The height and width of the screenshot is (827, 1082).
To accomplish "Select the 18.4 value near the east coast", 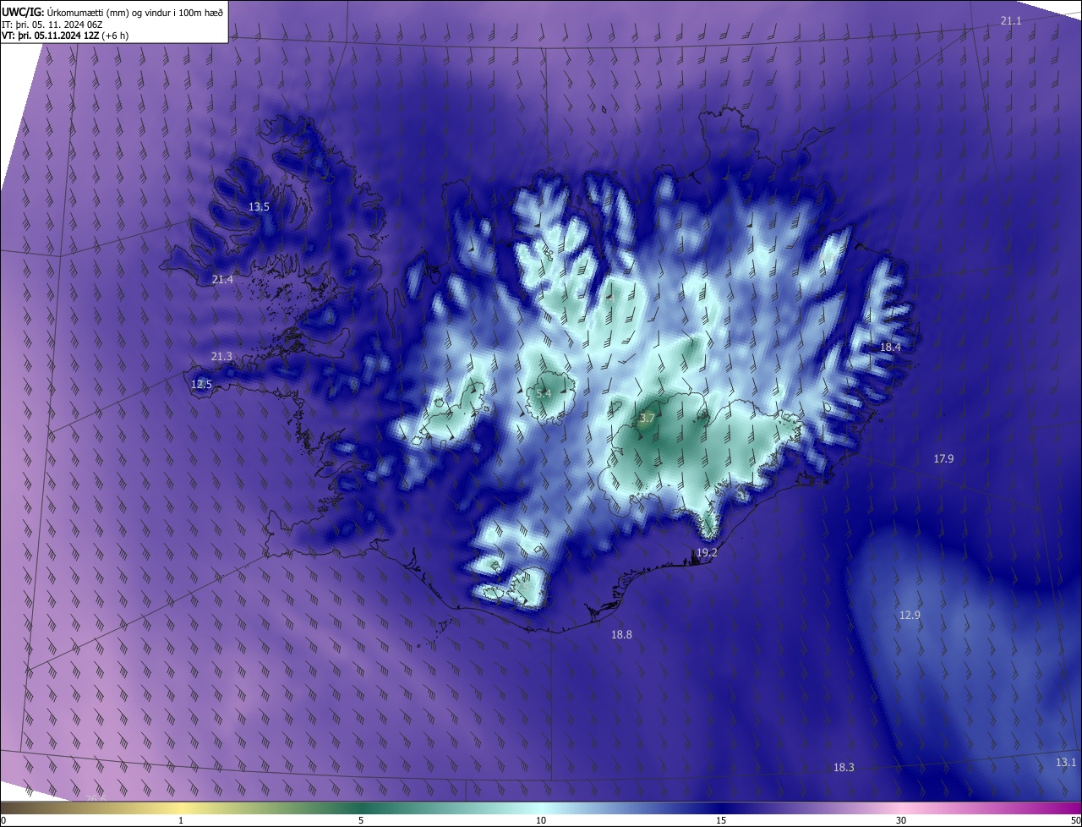I will coord(891,348).
